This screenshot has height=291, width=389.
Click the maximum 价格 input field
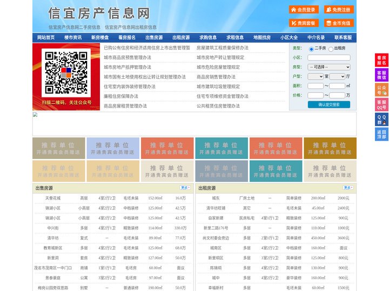click(337, 95)
